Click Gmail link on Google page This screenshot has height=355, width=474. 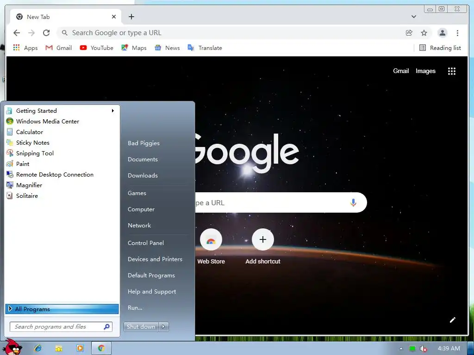click(401, 71)
